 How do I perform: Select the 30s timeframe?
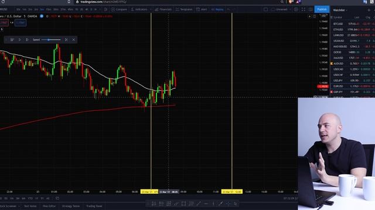click(18, 9)
